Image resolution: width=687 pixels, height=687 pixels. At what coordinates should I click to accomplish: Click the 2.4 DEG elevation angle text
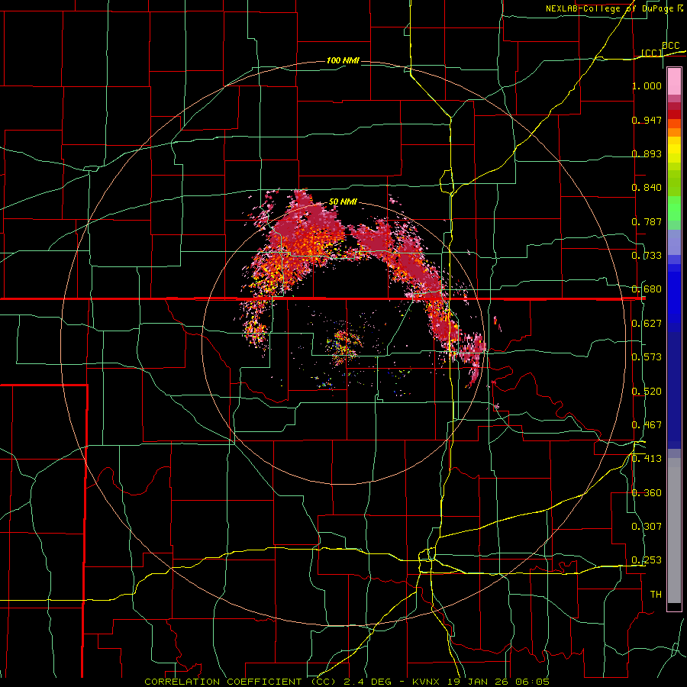click(367, 682)
